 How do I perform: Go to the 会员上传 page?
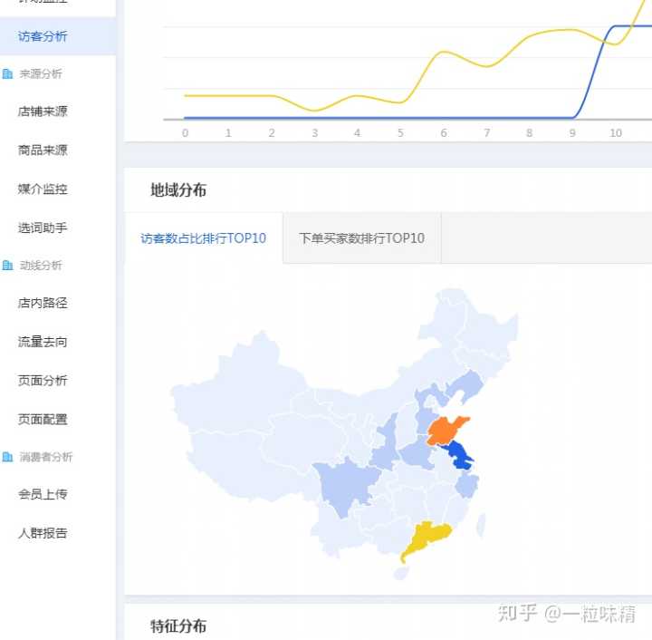click(x=43, y=494)
